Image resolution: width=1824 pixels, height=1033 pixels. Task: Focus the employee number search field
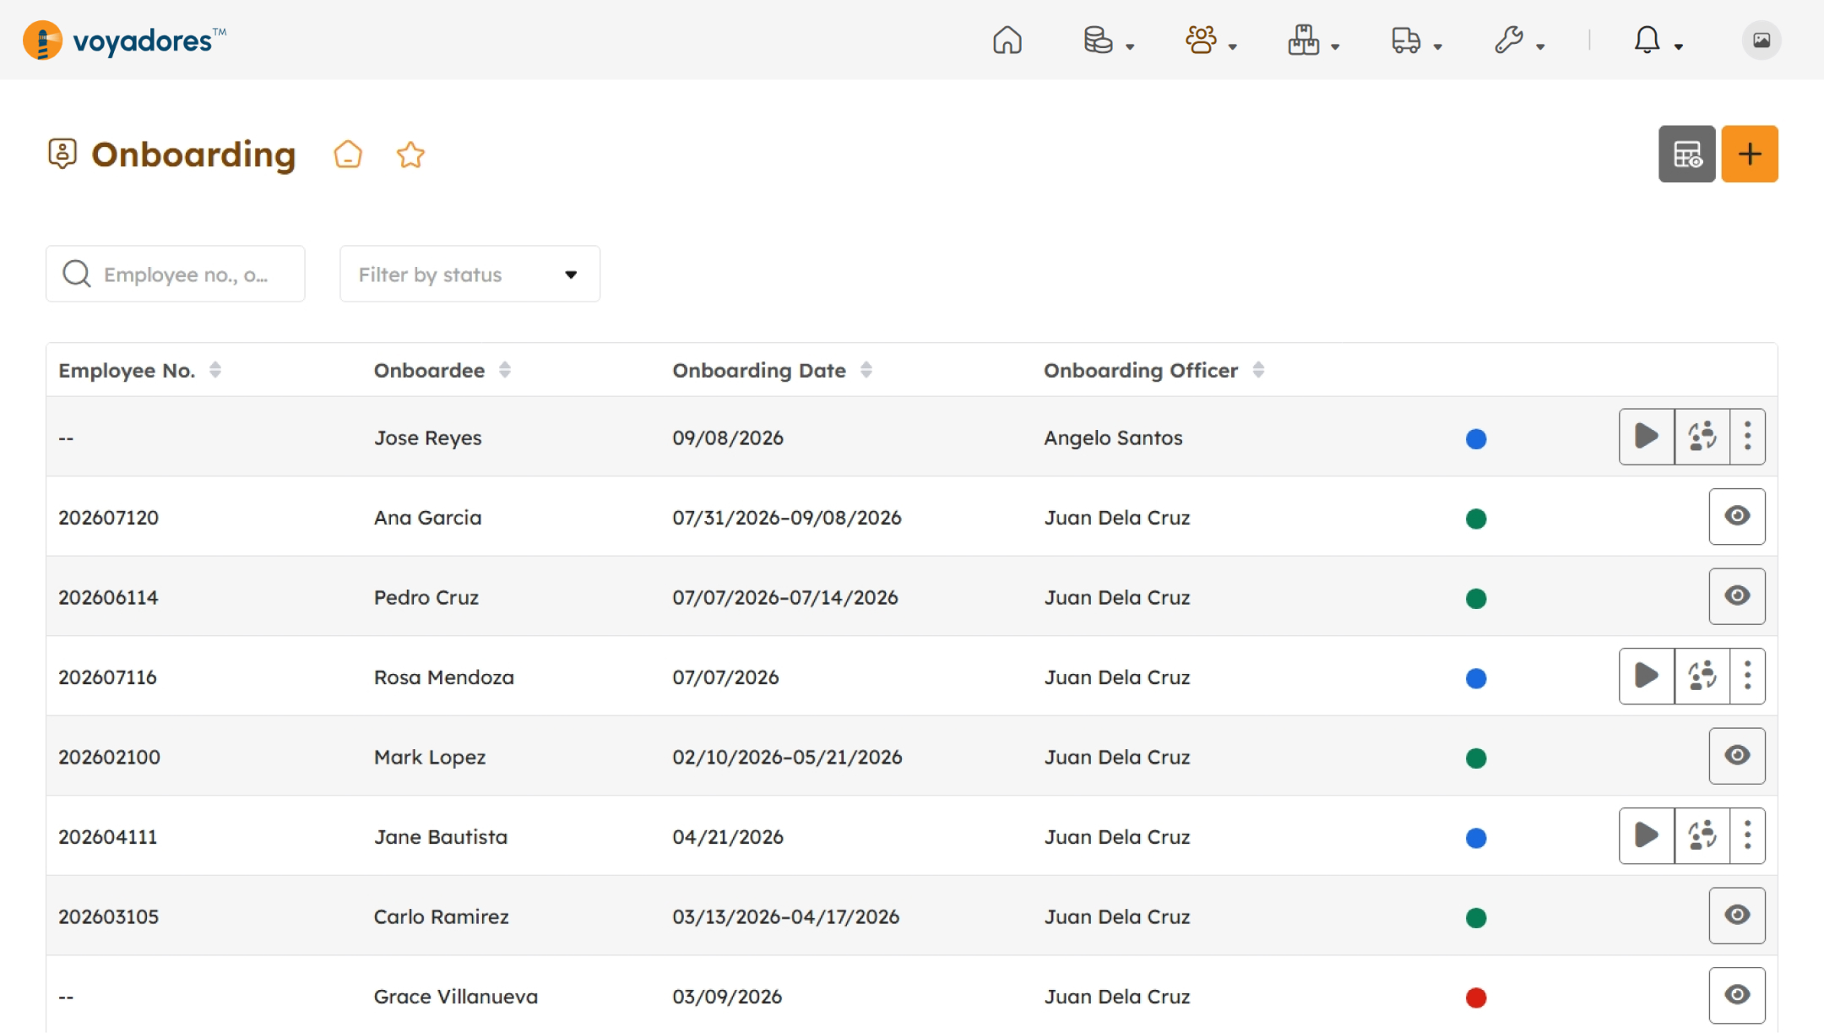pos(176,274)
